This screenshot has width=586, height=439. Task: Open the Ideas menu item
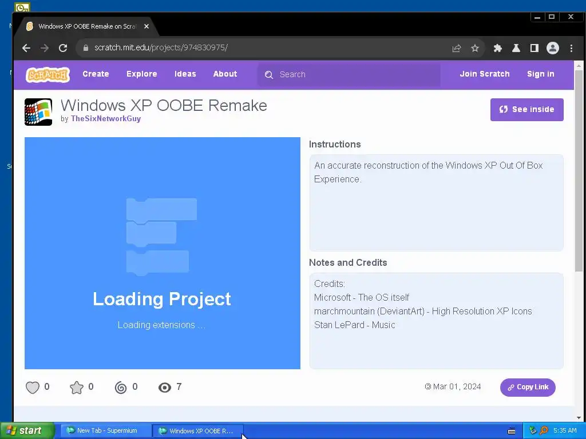(185, 74)
